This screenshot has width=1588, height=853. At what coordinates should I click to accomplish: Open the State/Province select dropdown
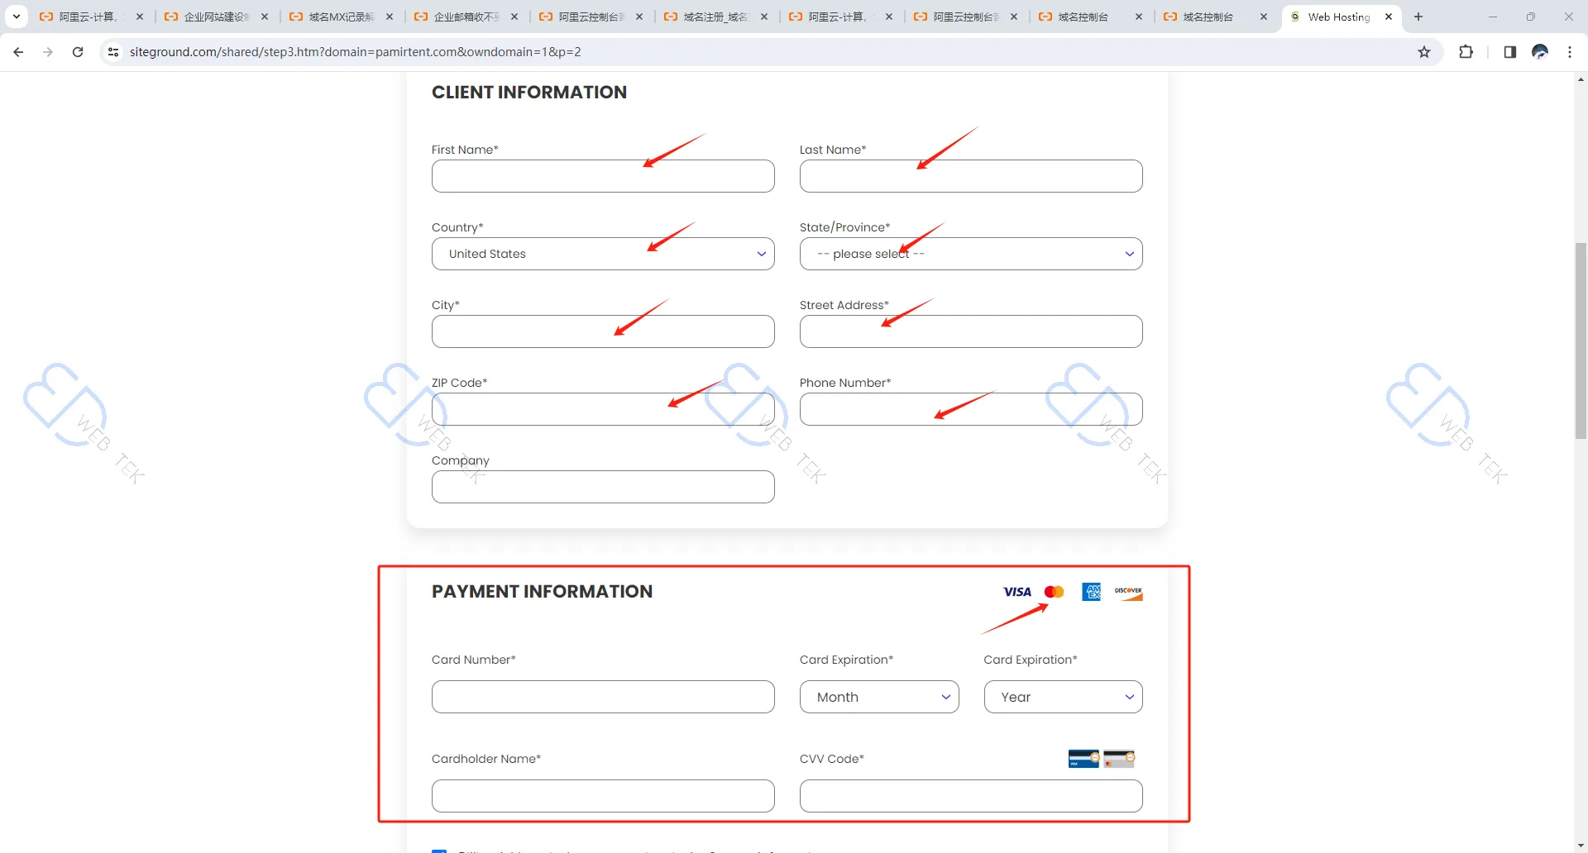pos(970,254)
